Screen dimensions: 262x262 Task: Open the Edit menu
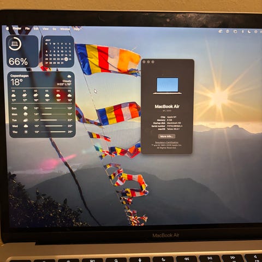pyautogui.click(x=36, y=29)
